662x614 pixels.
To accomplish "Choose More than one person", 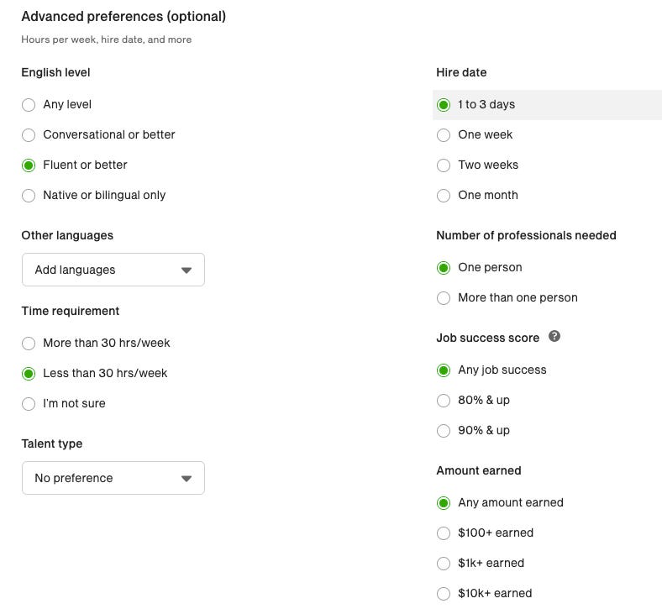I will (444, 298).
